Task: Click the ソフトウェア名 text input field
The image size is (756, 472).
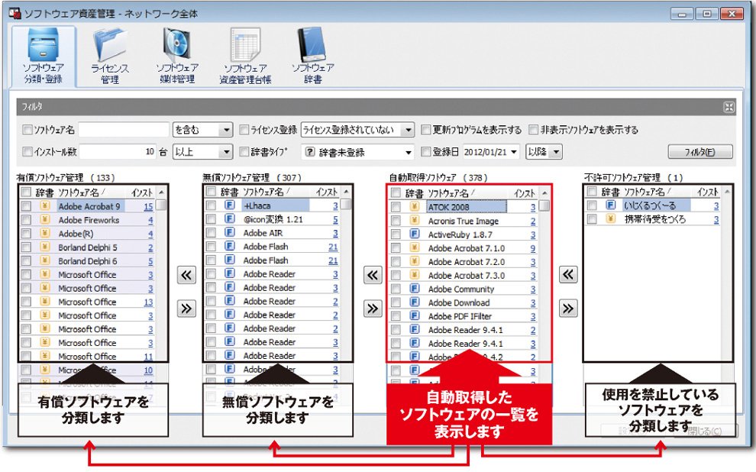Action: [124, 130]
